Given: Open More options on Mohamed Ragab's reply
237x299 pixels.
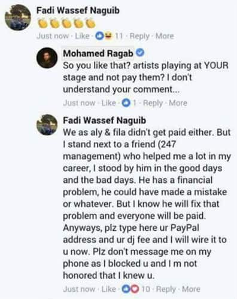Looking at the screenshot, I should 178,103.
